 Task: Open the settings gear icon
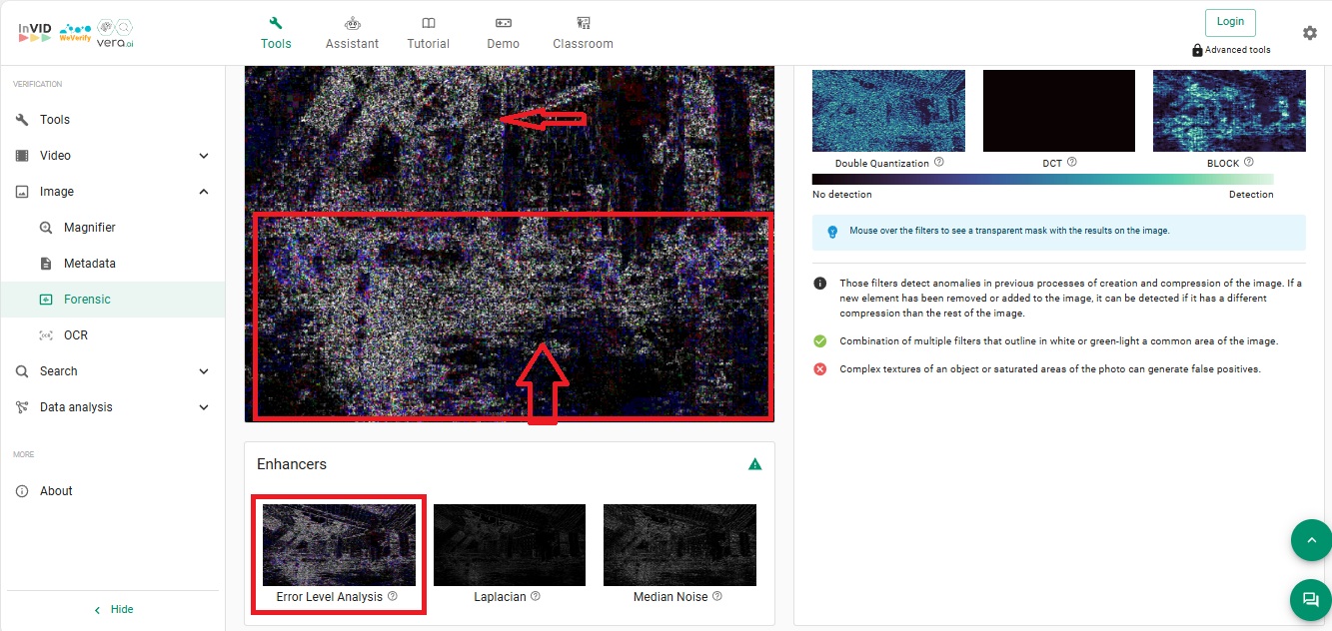(x=1309, y=33)
